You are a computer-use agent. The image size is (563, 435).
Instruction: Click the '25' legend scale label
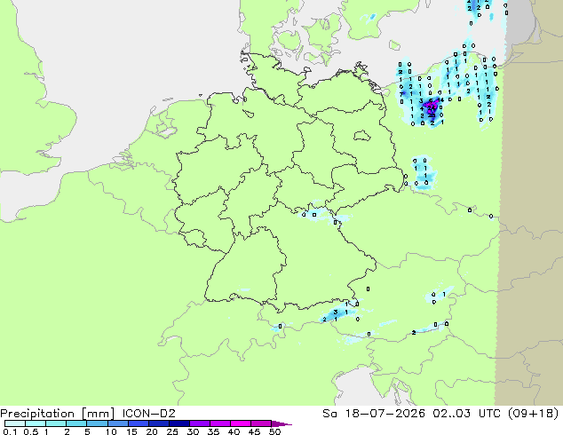(x=172, y=431)
